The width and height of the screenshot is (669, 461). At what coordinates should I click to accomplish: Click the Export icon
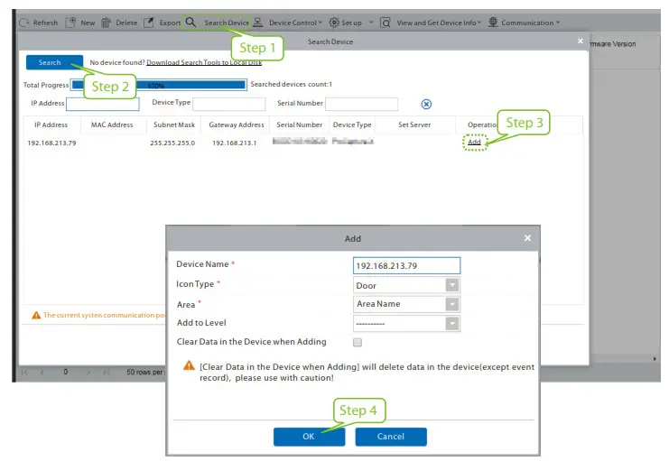148,23
